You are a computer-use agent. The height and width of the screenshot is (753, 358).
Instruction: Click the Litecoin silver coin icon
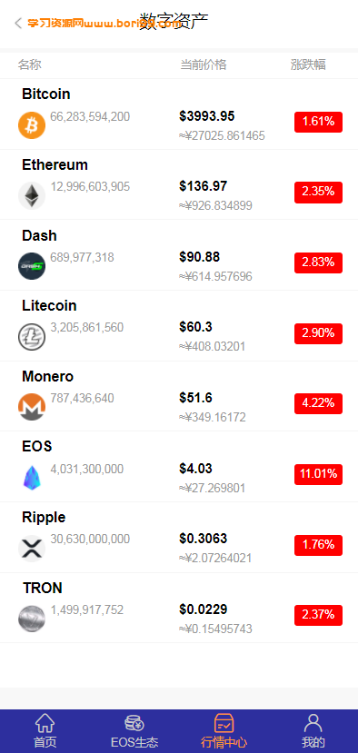pos(32,337)
